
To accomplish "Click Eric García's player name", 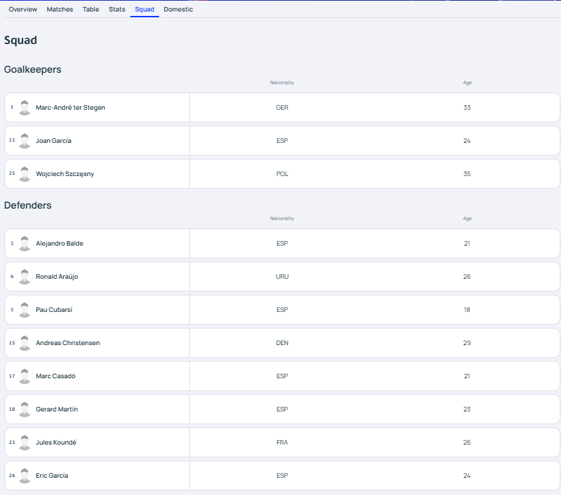I will pyautogui.click(x=52, y=476).
